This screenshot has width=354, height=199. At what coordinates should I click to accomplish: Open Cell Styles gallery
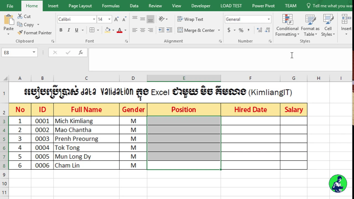[328, 25]
